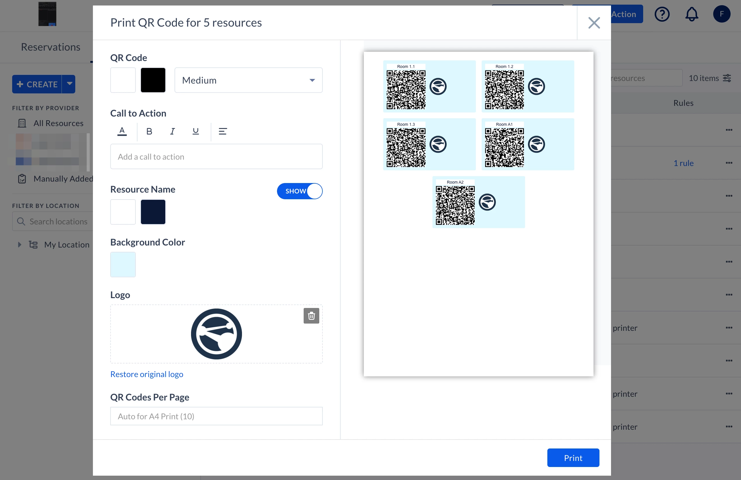Click Restore original logo link
Screen dimensions: 741x480
tap(147, 374)
